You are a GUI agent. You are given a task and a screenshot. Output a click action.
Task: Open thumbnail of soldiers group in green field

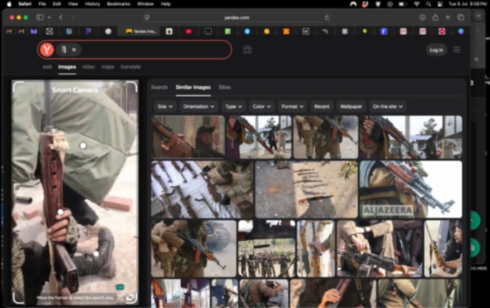266,249
